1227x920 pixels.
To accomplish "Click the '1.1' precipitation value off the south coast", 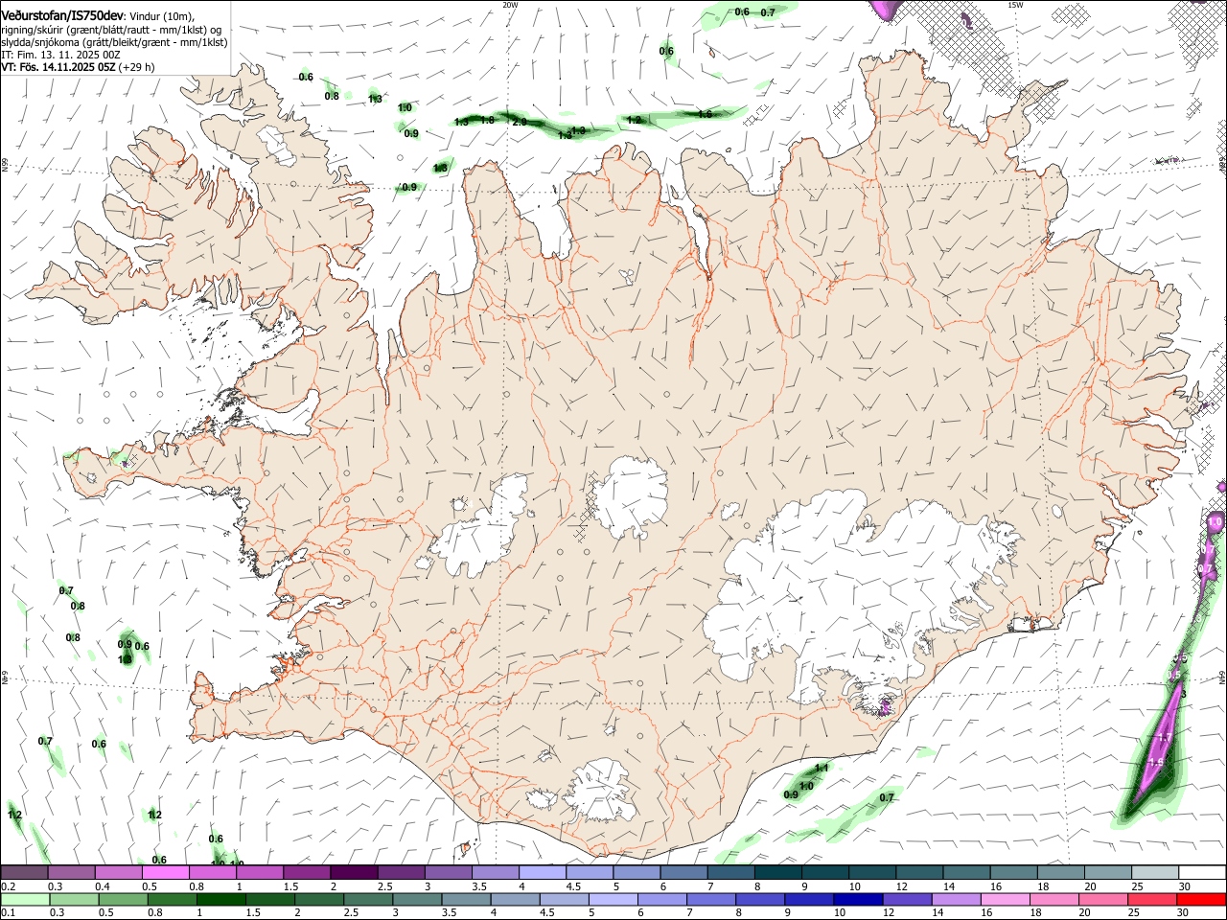I will [x=822, y=769].
